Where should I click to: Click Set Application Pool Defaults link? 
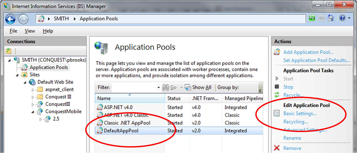tap(316, 60)
